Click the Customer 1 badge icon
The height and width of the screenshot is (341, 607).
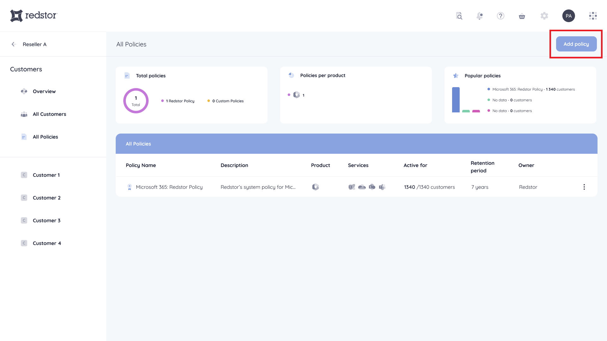(x=24, y=175)
